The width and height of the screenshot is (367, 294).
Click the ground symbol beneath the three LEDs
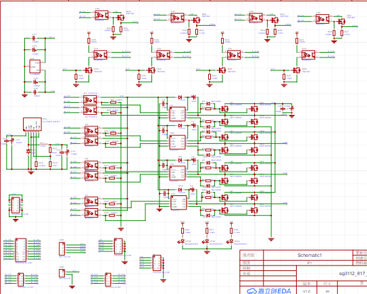coord(207,252)
